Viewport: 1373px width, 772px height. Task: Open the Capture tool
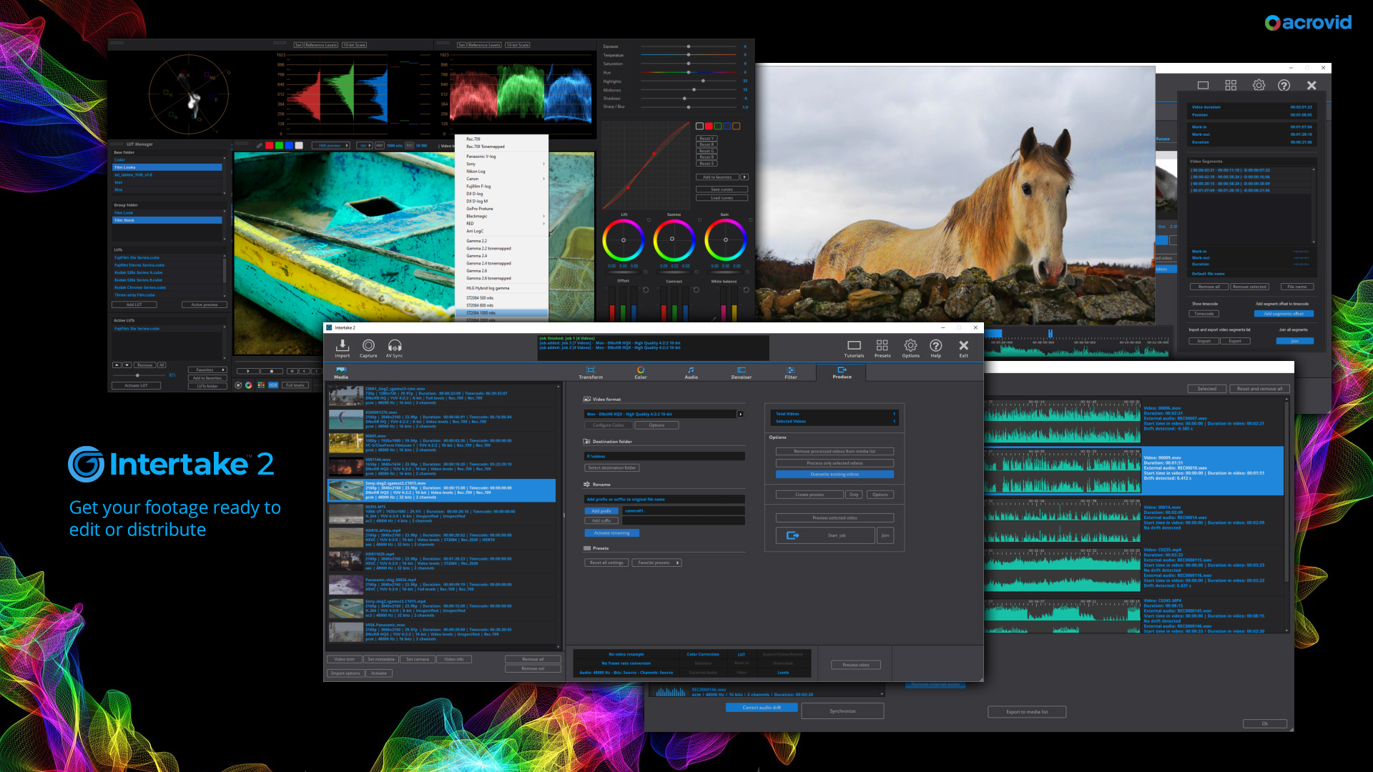(x=368, y=347)
